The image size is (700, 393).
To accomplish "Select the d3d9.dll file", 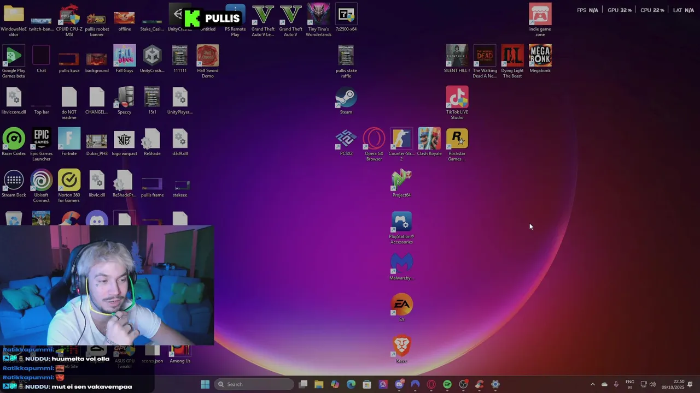I will [180, 142].
